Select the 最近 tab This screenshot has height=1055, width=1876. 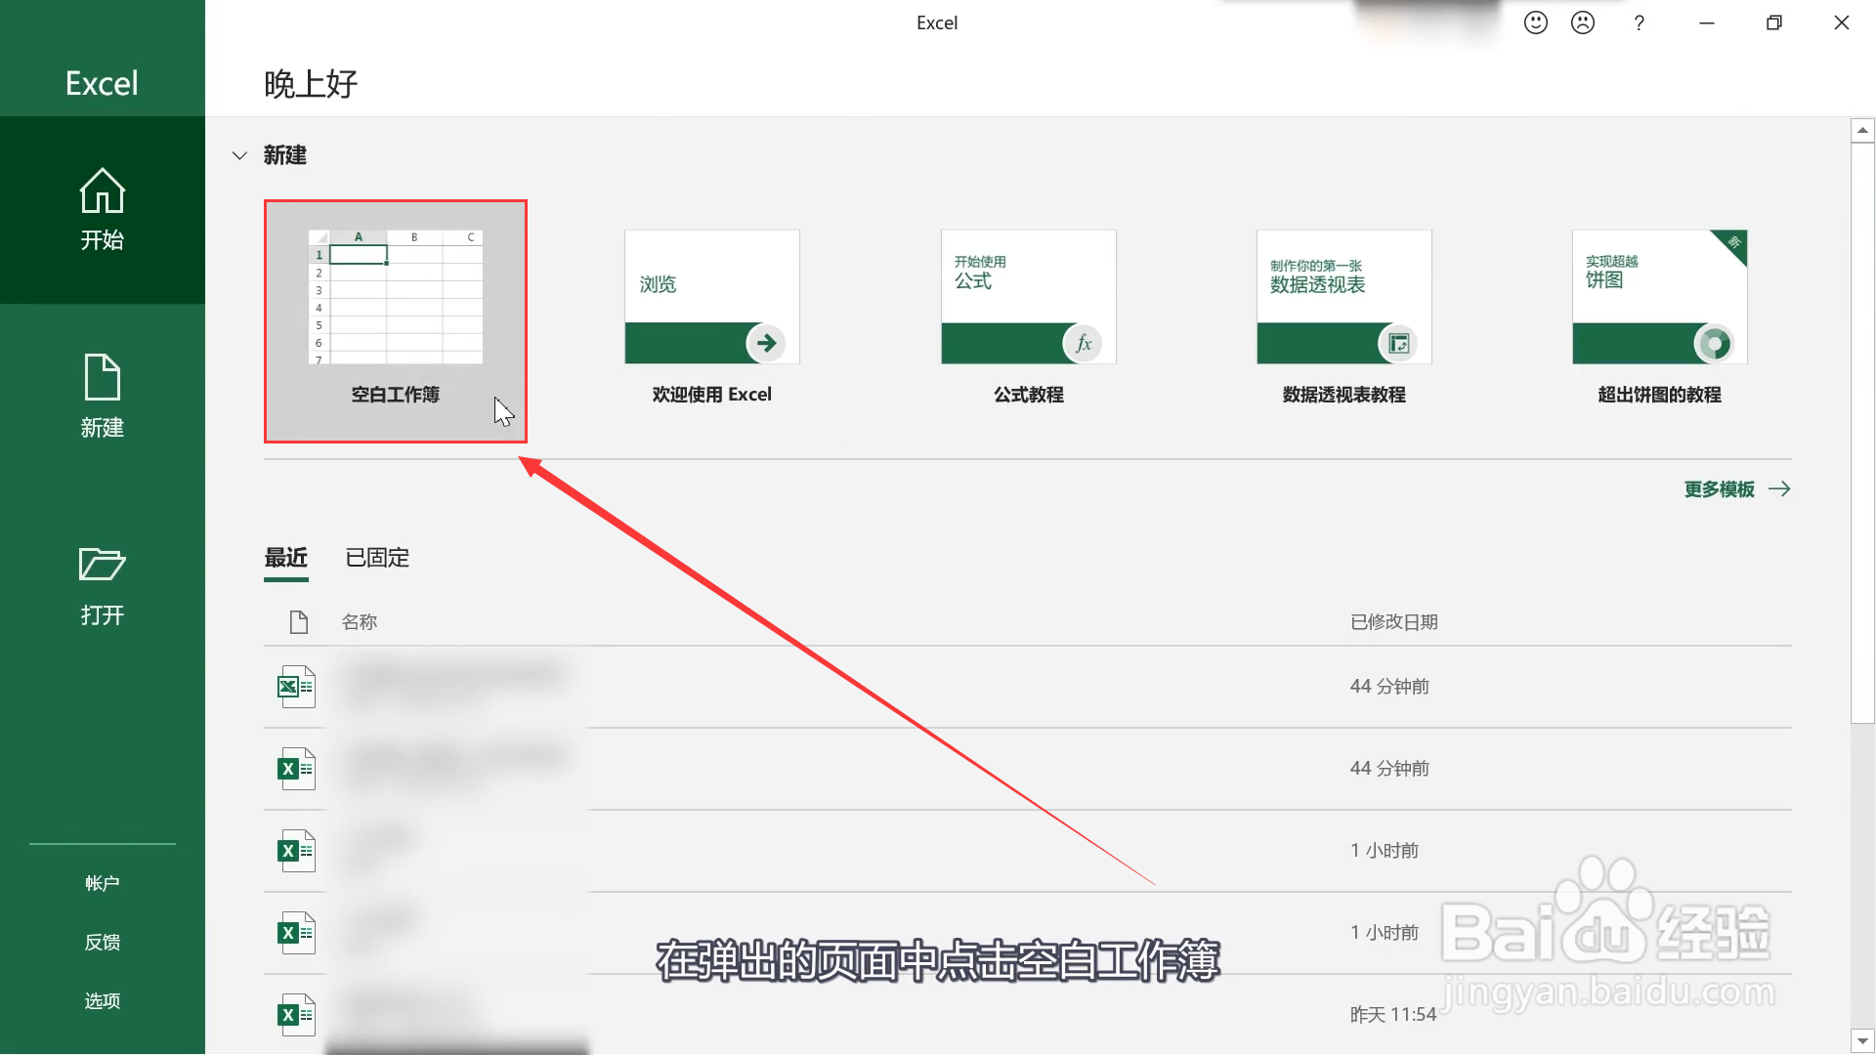point(285,558)
